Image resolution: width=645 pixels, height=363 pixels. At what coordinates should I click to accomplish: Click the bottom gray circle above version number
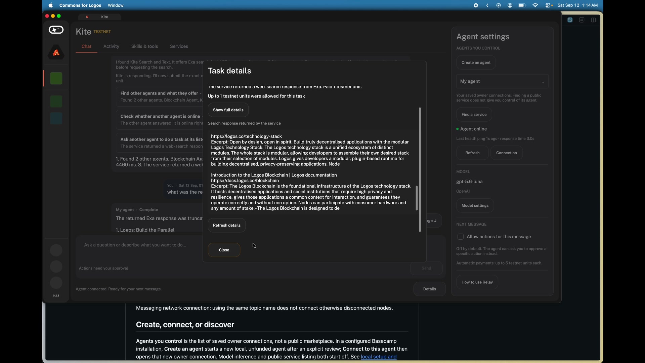click(56, 283)
